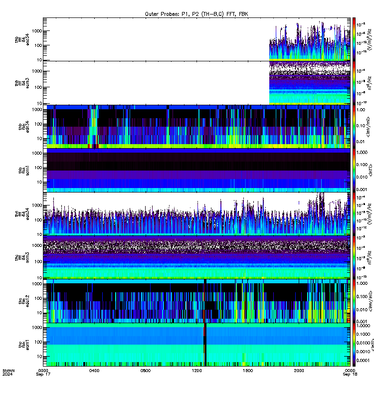Click the "thb fff 64 edc34" y-axis label
Viewport: 374px width, 399px height.
coord(22,39)
